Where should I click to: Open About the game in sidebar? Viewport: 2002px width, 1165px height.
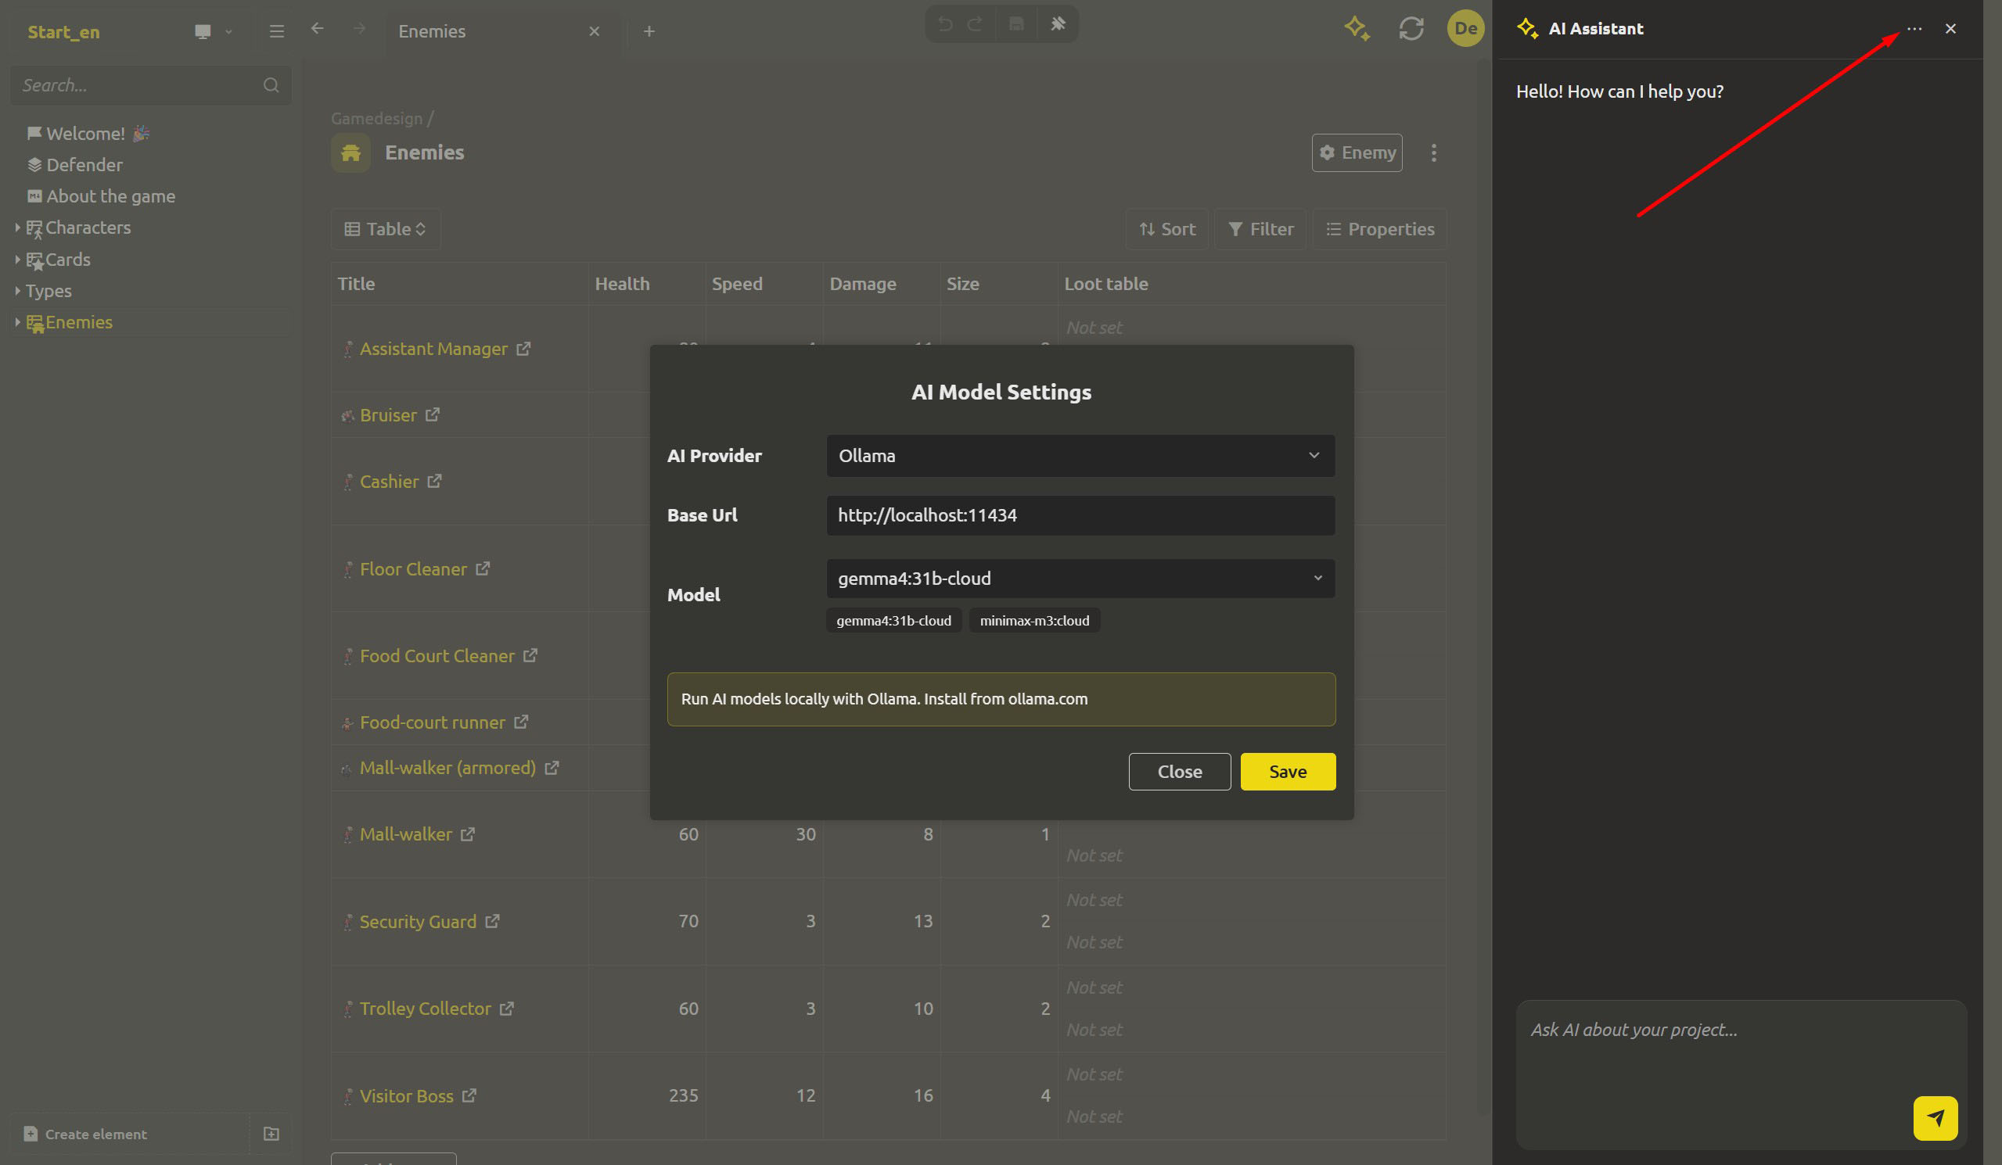coord(110,196)
